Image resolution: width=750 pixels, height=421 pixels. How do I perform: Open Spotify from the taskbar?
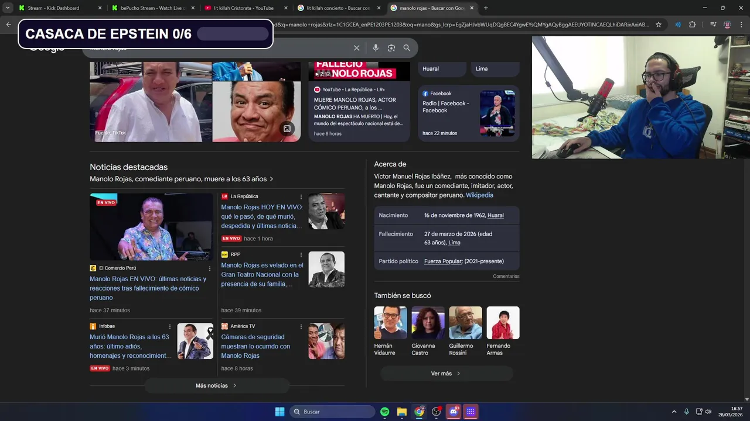385,412
